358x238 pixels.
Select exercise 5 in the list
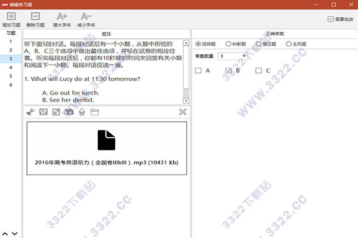pyautogui.click(x=11, y=76)
